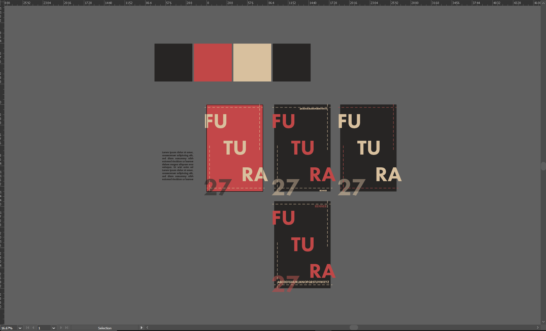Image resolution: width=546 pixels, height=331 pixels.
Task: Select the beige RA text on rightmost poster
Action: click(x=388, y=175)
